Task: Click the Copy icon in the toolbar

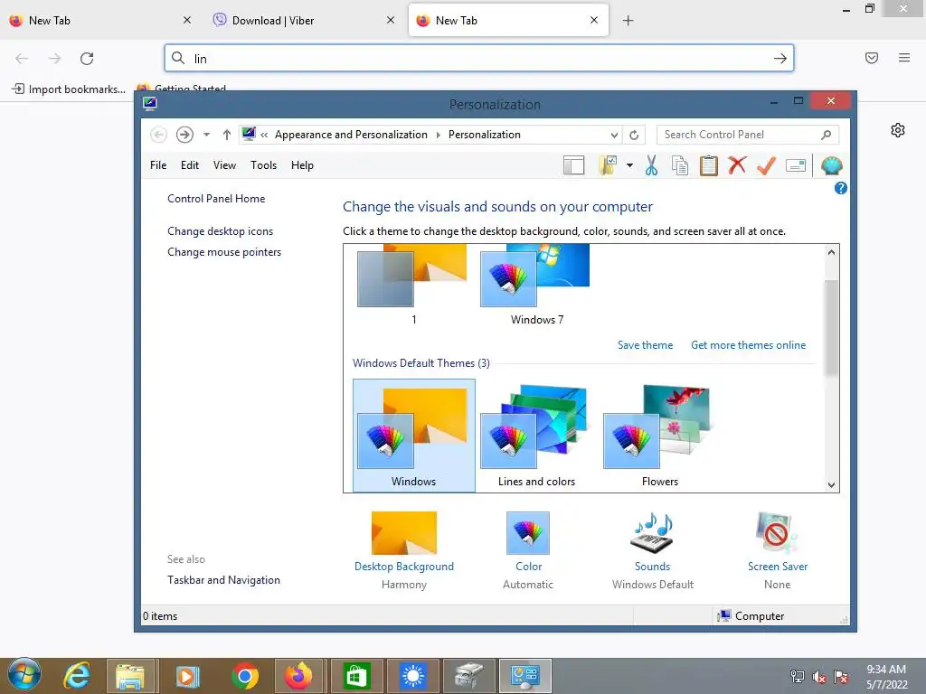Action: (680, 166)
